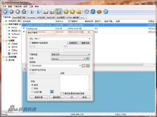The width and height of the screenshot is (157, 117).
Task: Click the green Start all downloads icon
Action: (x=66, y=12)
